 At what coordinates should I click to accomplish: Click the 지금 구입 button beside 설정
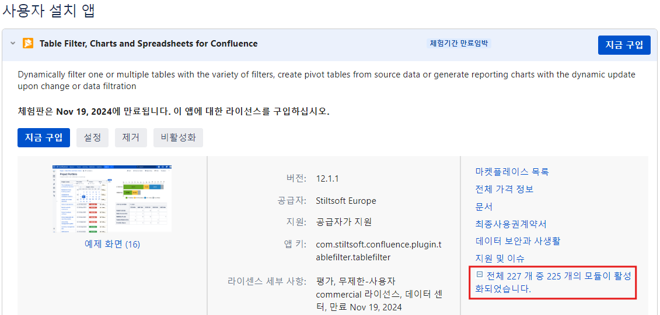[x=44, y=138]
